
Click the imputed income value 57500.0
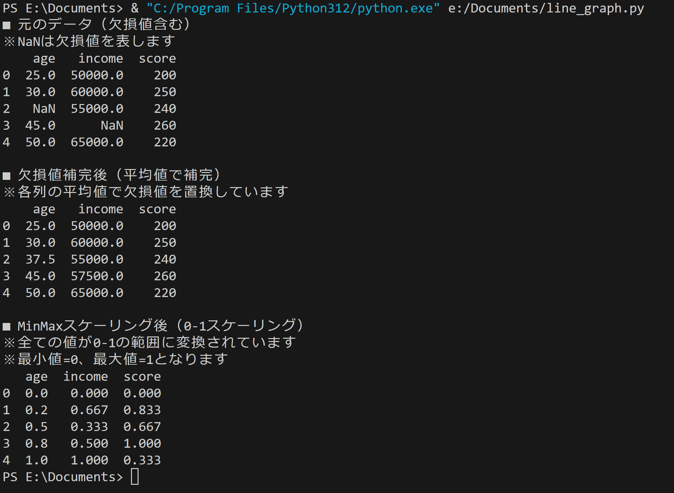97,276
